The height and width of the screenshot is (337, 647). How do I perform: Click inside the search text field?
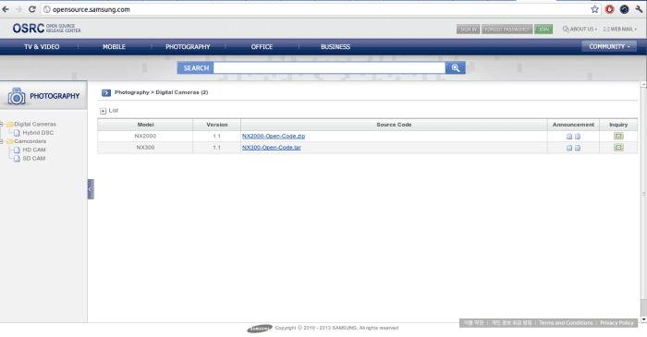click(329, 68)
